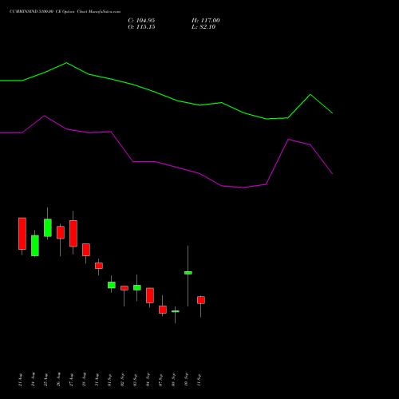Click the green candlestick above 01 Sep
The image size is (399, 399).
pos(112,285)
